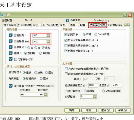
Task: Select 粗线 for 直线标注
Action: [24, 72]
